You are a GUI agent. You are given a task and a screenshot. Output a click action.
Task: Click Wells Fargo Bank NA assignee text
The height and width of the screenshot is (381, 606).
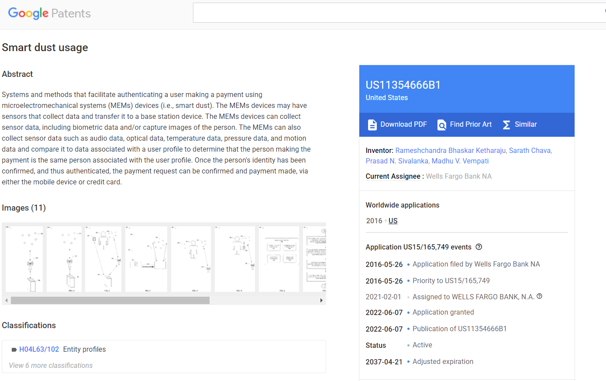[x=459, y=176]
